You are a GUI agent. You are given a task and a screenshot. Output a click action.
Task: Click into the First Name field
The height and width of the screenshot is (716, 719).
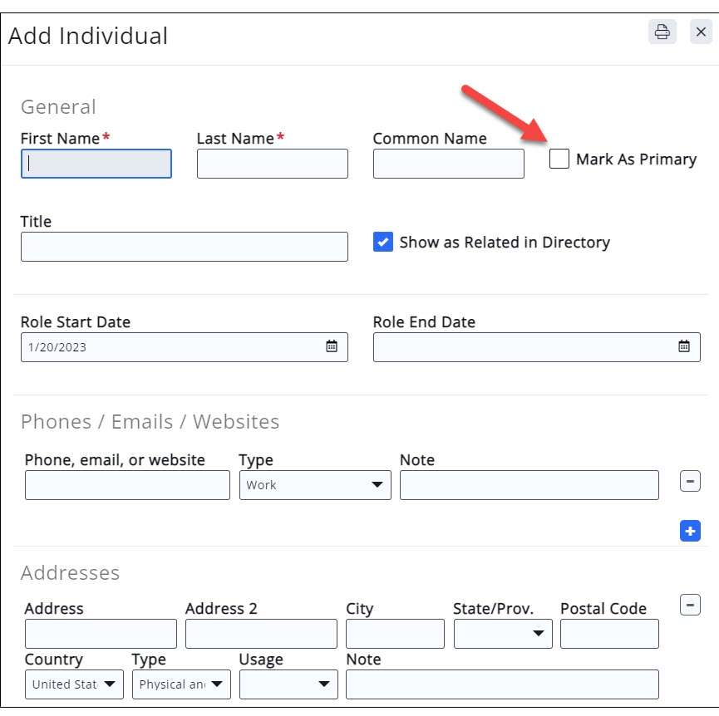click(x=96, y=164)
